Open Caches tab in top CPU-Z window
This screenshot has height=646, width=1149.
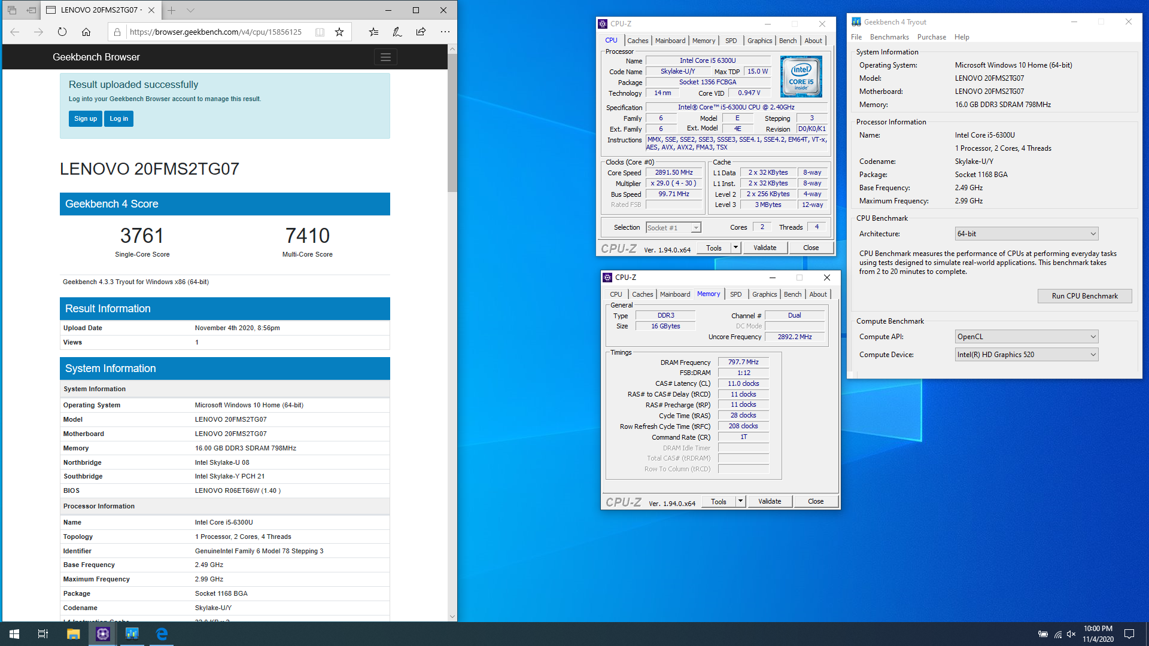point(637,41)
